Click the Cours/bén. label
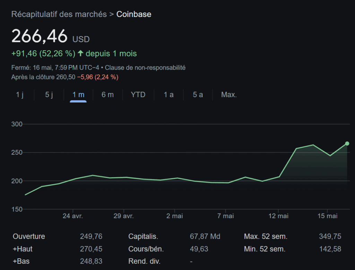Screen dimensions: 355x270 coord(146,249)
